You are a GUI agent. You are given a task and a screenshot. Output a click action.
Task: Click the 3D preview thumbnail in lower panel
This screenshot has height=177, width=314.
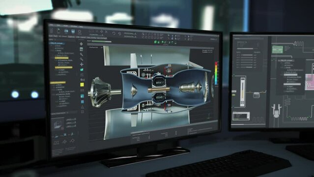coord(58,124)
